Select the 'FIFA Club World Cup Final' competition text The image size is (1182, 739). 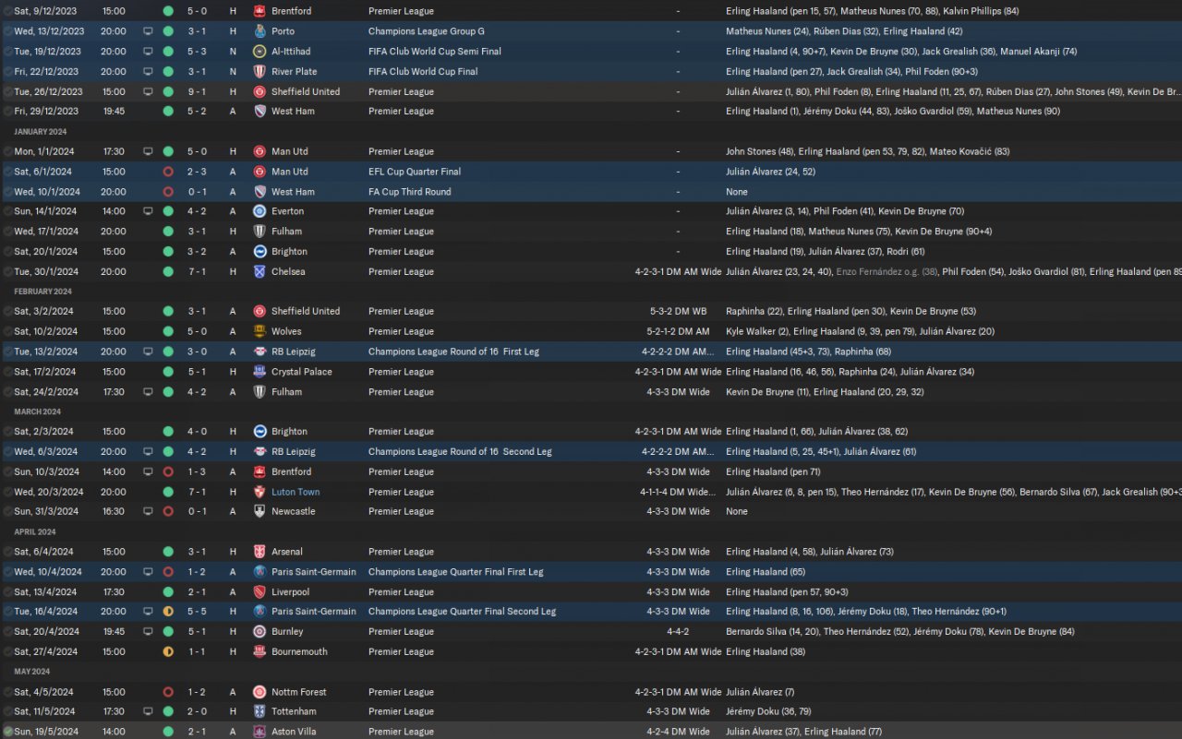pos(423,71)
